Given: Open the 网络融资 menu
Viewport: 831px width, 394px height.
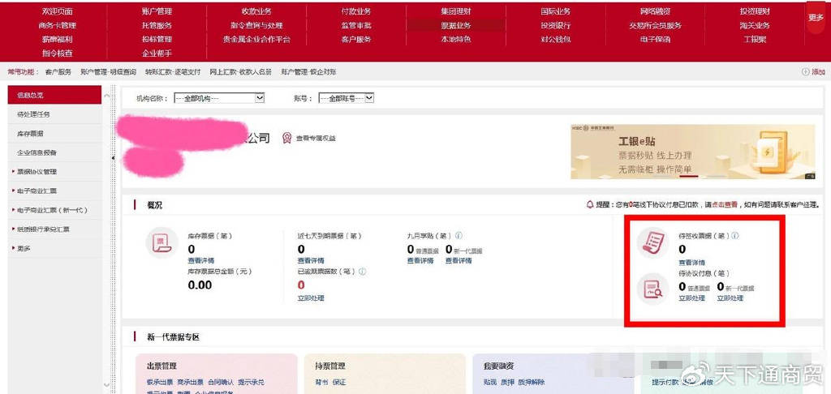Looking at the screenshot, I should [655, 11].
